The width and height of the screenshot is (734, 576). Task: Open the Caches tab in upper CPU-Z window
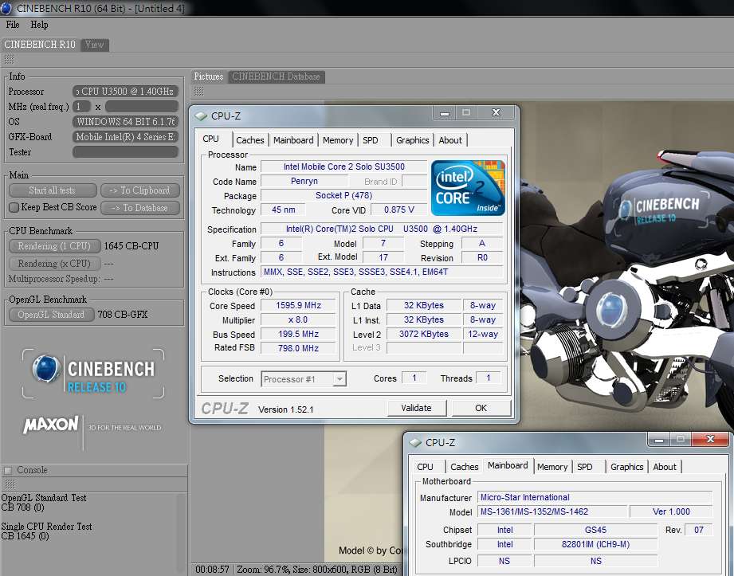(x=250, y=140)
